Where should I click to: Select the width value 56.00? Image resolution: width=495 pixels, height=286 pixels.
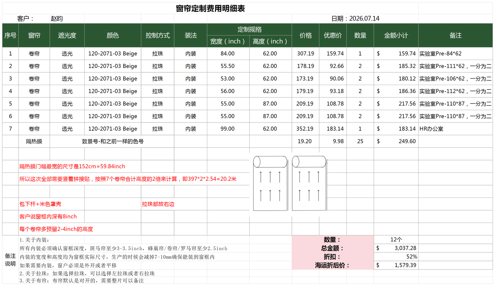point(228,91)
